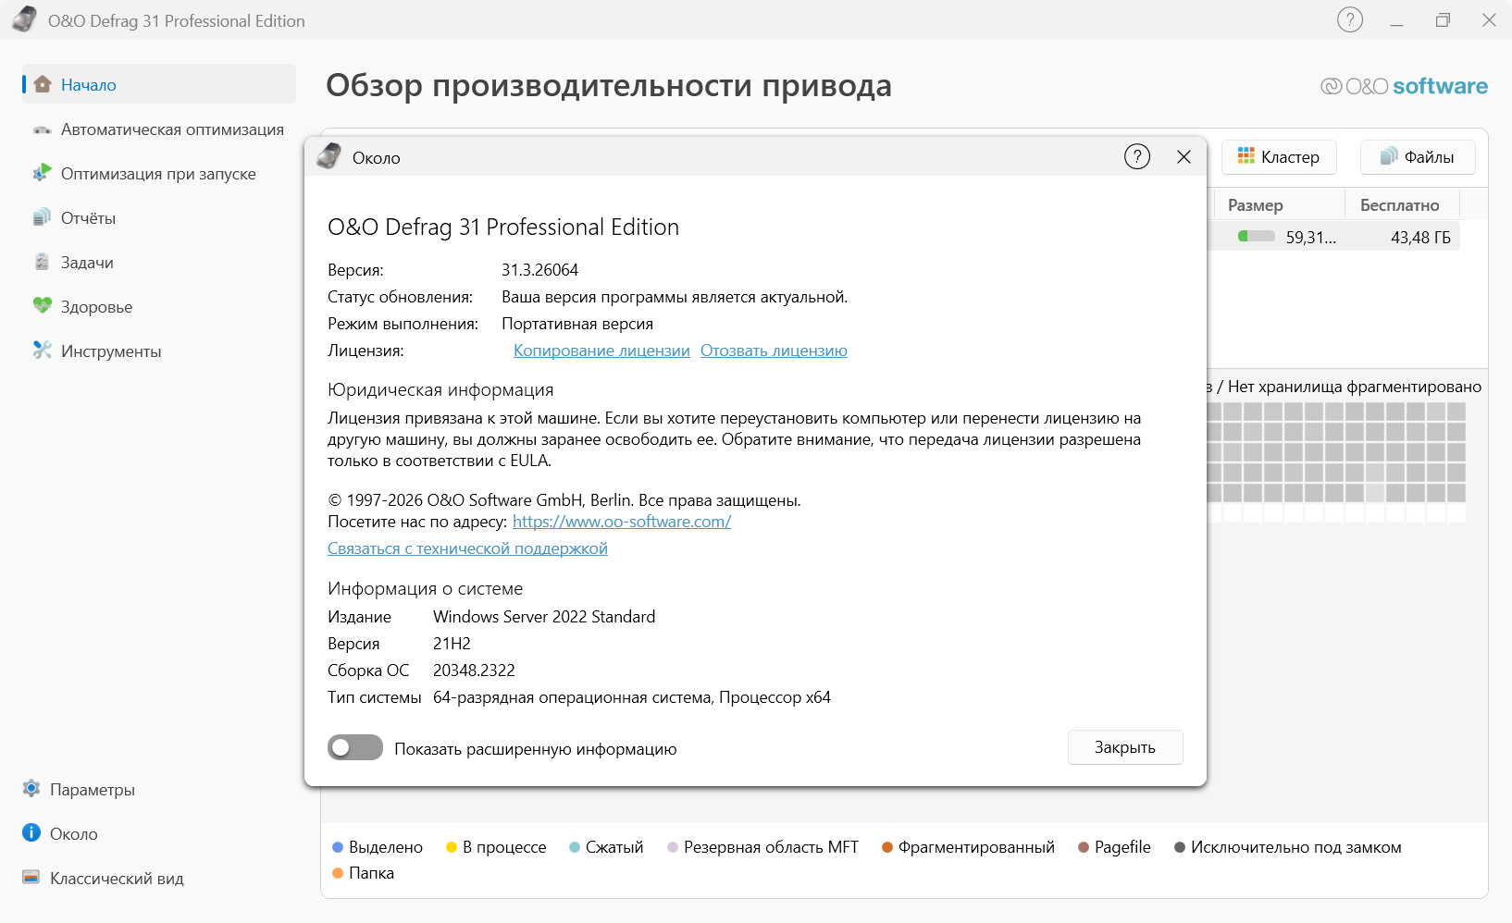Click the O&O Defrag app icon in title bar
The height and width of the screenshot is (923, 1512).
pyautogui.click(x=25, y=19)
